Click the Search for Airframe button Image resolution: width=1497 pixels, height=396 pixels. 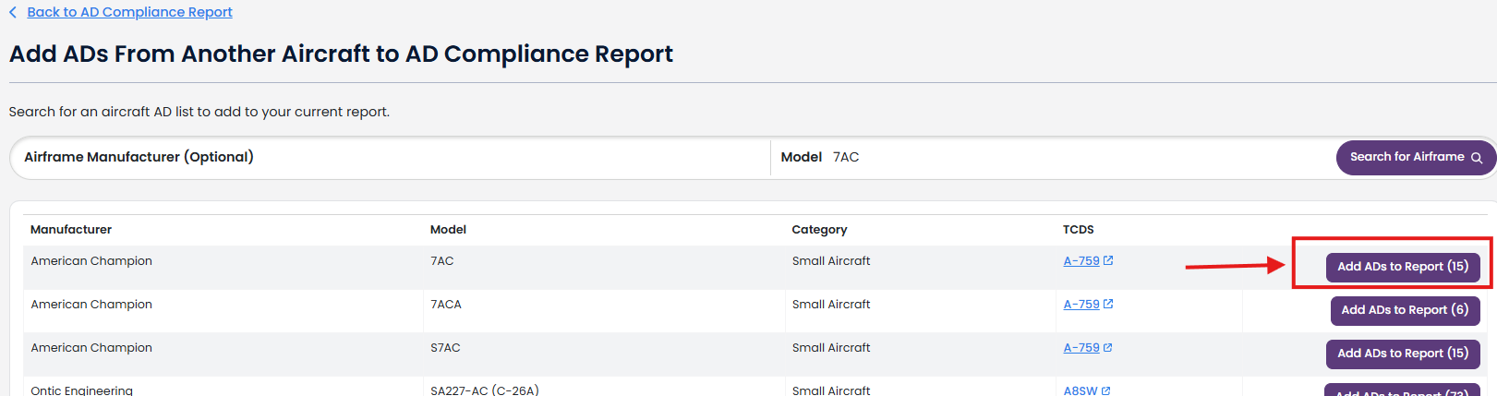(x=1416, y=157)
